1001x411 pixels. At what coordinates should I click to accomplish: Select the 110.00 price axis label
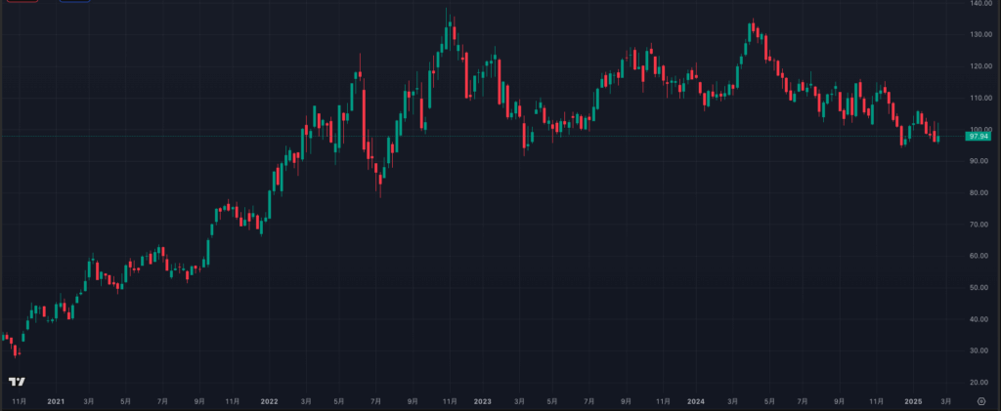981,99
